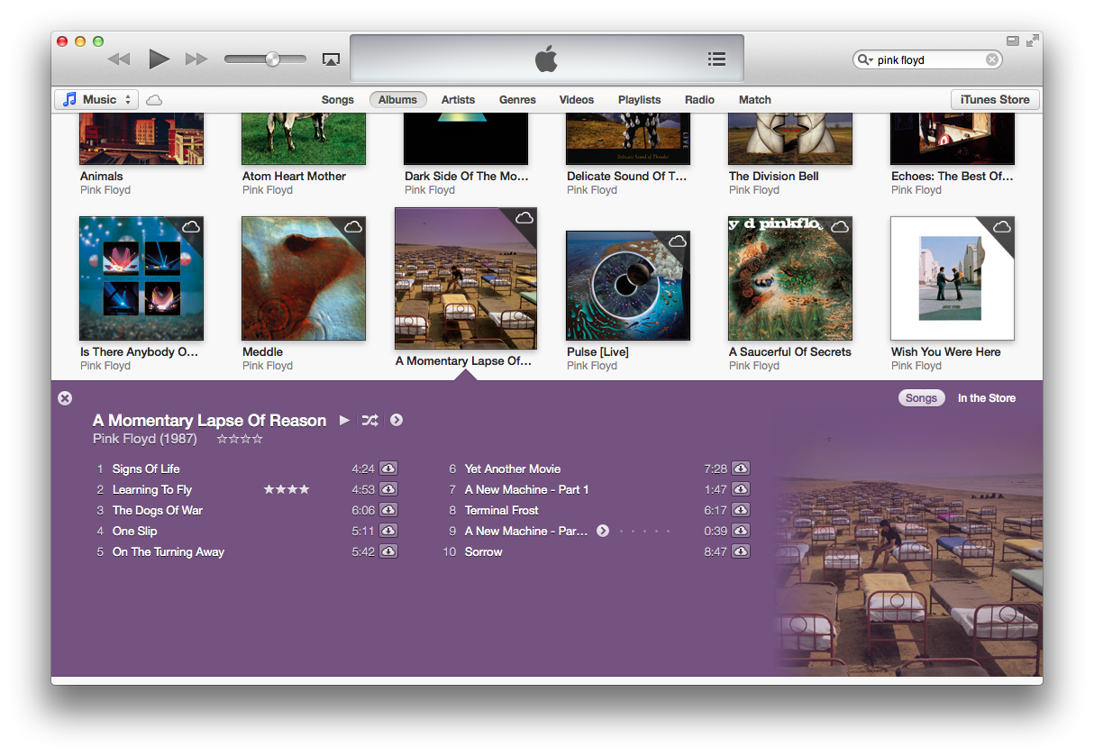Click the Next track fast-forward button
The image size is (1094, 756).
[196, 59]
